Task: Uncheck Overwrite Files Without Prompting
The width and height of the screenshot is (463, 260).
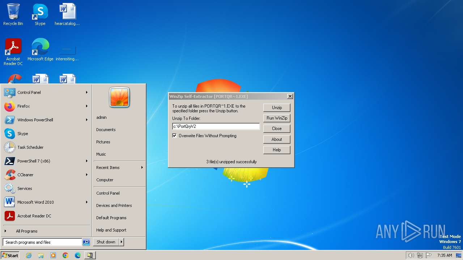Action: click(x=175, y=136)
